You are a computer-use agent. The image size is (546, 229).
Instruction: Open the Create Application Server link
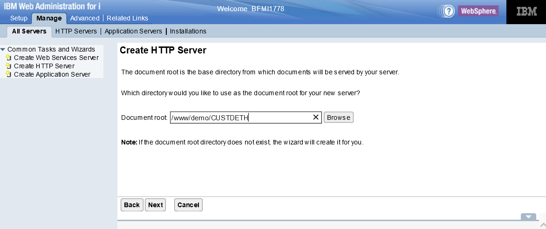click(52, 74)
